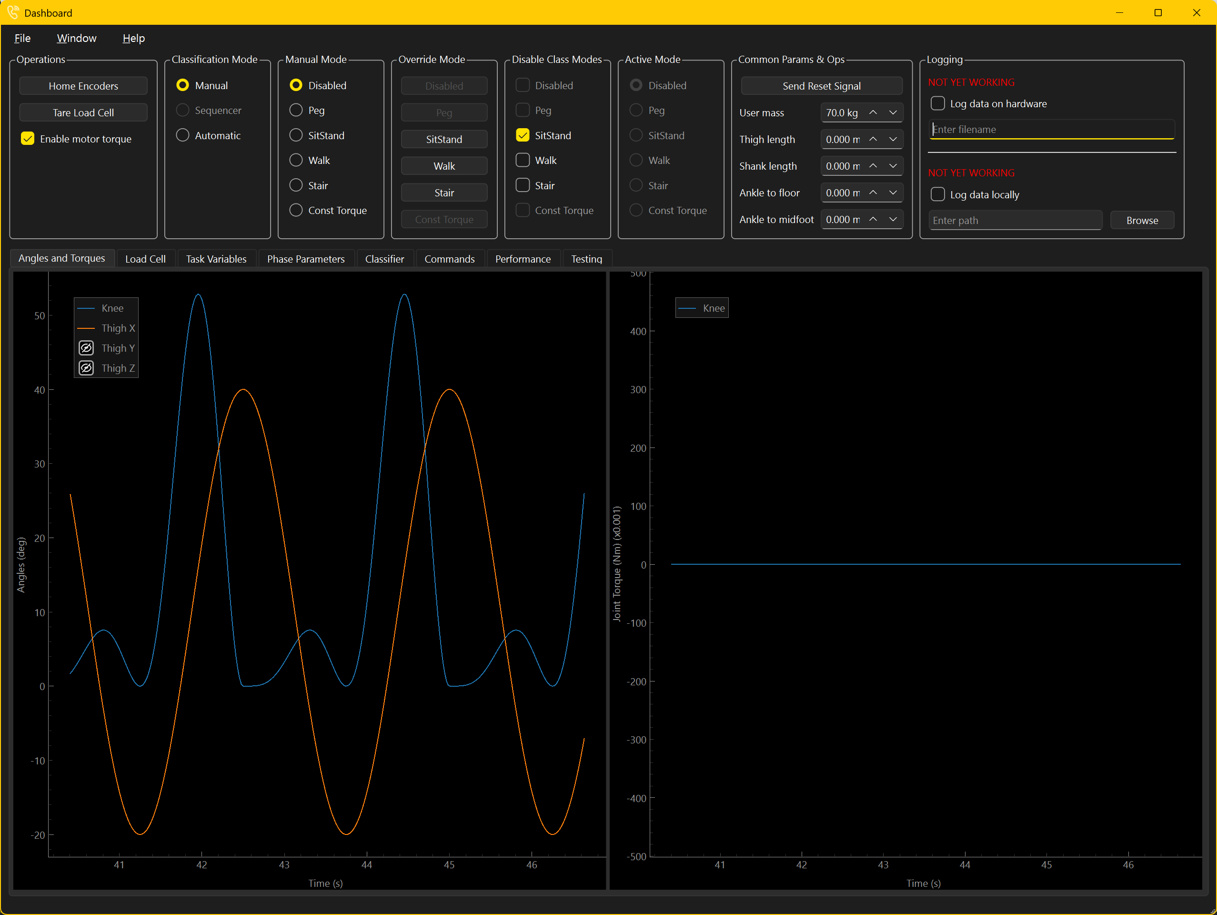Open the Window menu

point(77,38)
